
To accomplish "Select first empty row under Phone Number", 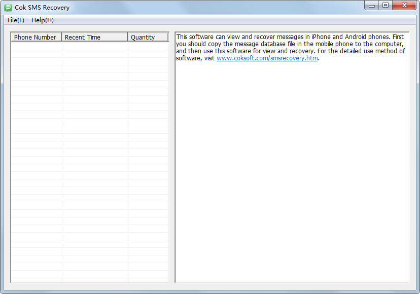I will click(36, 46).
